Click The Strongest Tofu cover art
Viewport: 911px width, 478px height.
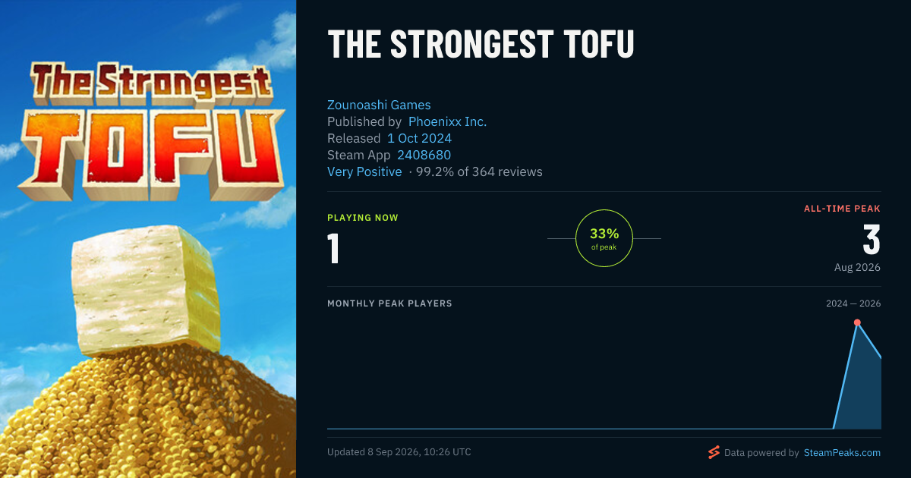click(148, 239)
